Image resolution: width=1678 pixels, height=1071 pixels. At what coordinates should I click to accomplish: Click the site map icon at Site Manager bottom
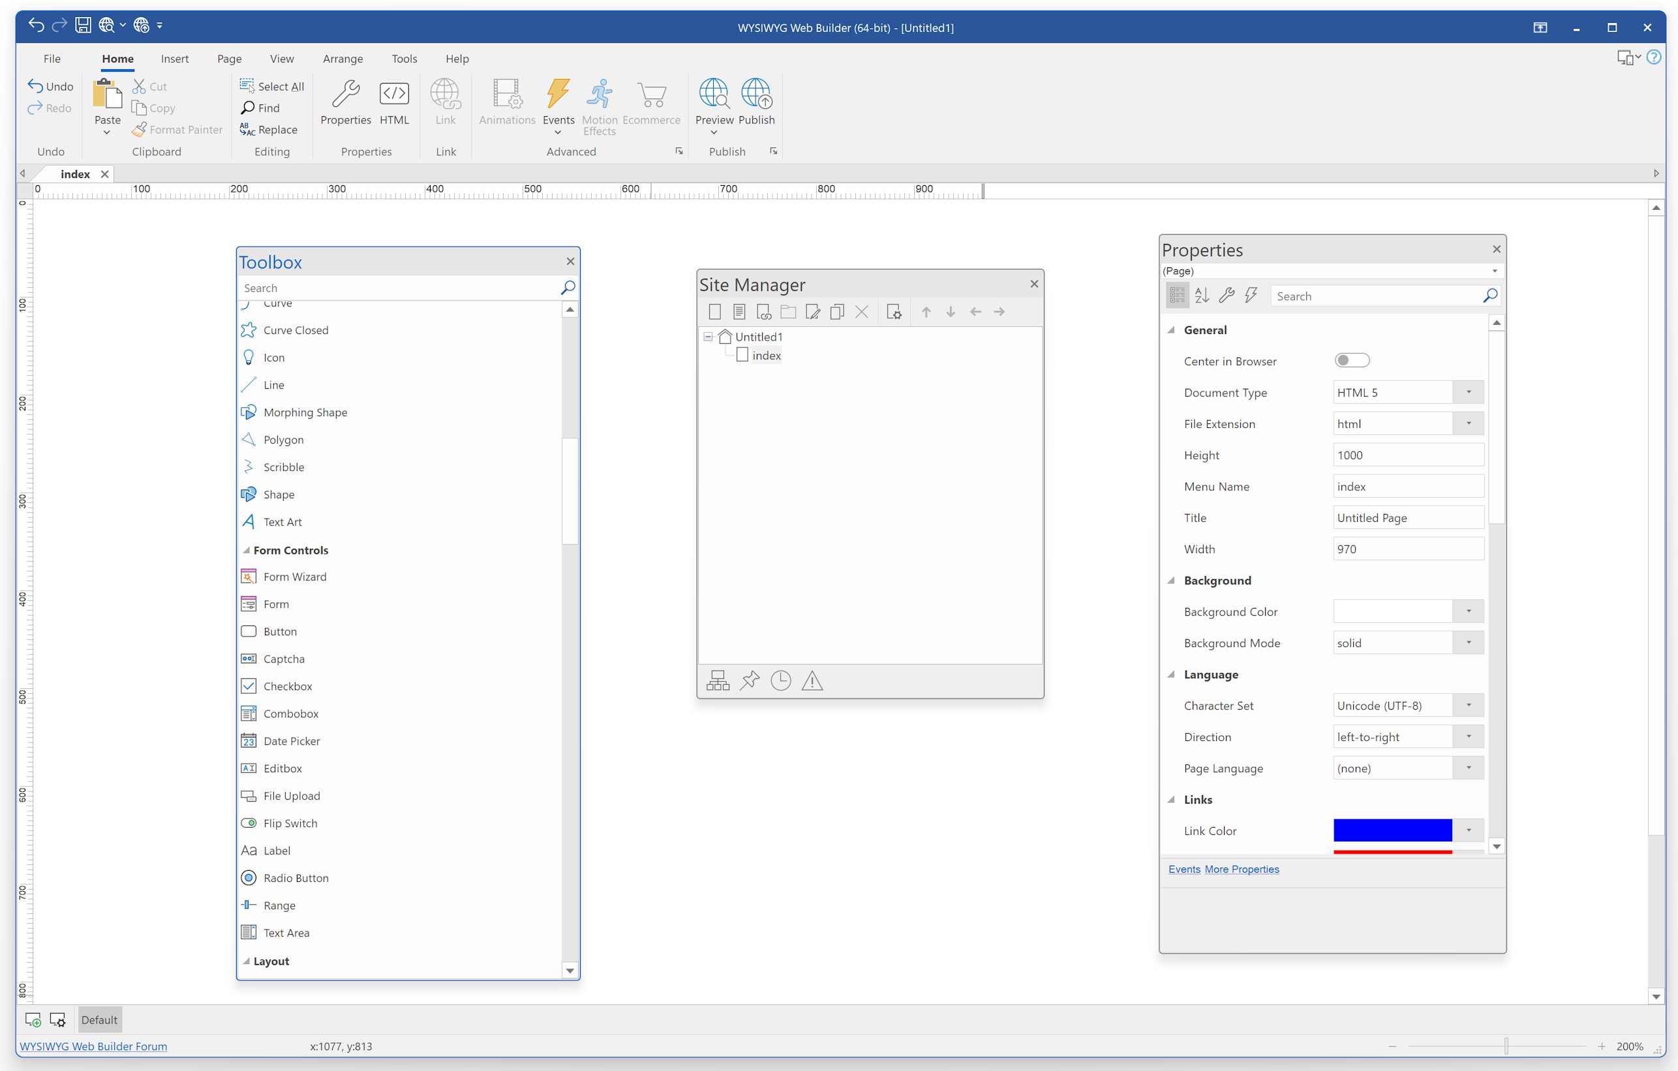[x=718, y=681]
